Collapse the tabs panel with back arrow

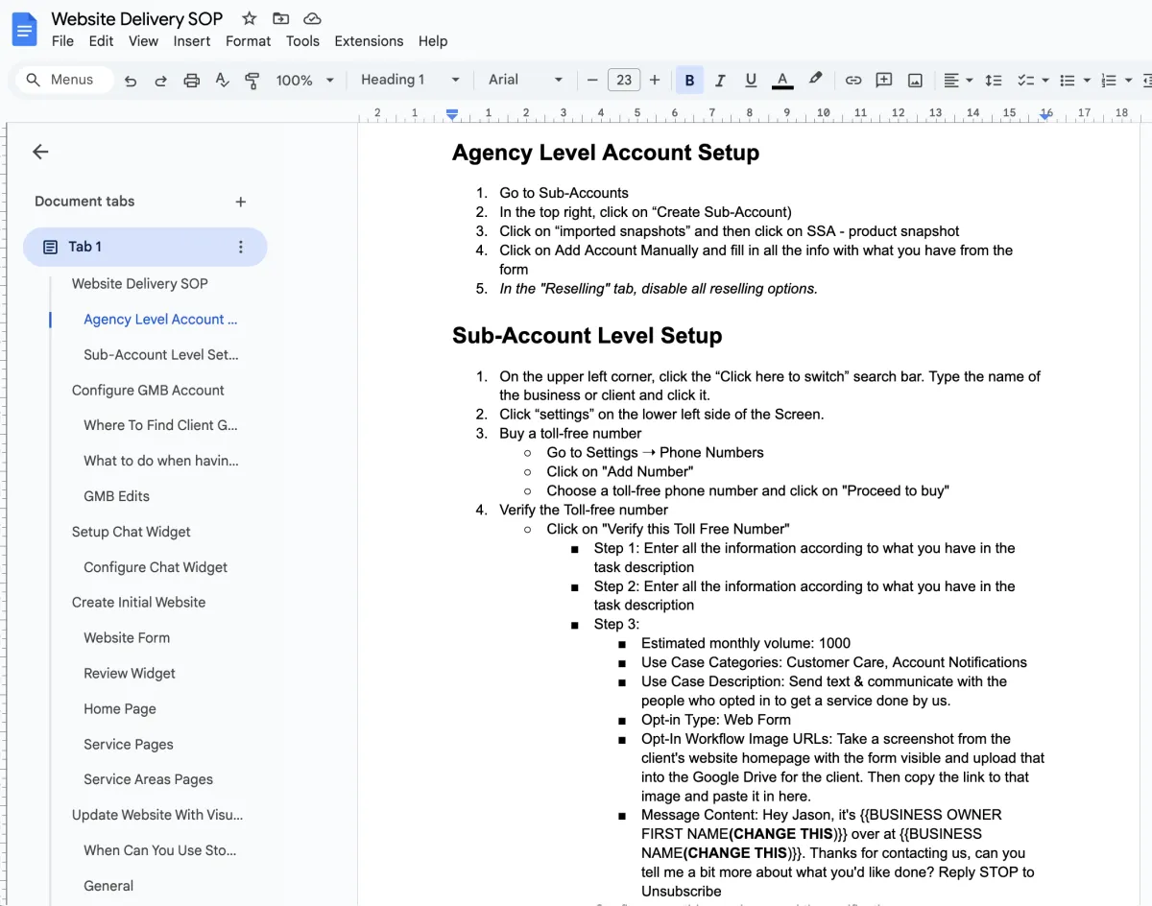tap(40, 152)
